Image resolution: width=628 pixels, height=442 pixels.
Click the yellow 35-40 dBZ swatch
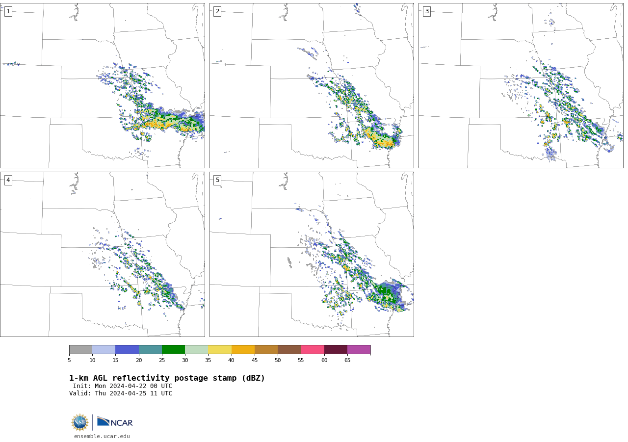coord(220,350)
